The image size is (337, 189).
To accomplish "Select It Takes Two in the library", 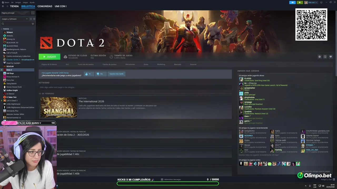I will click(11, 97).
